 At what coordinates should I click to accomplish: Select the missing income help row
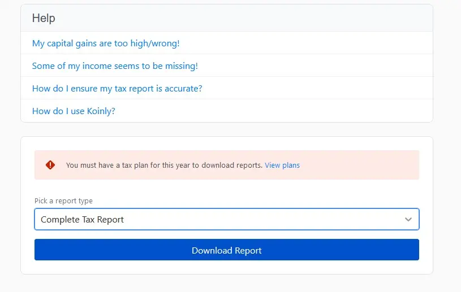pyautogui.click(x=311, y=66)
